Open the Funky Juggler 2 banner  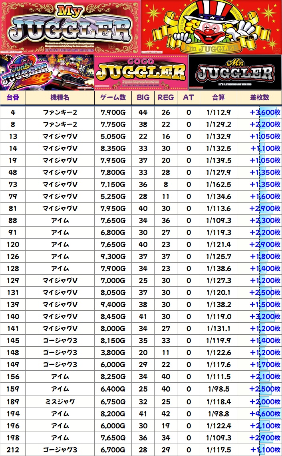pos(47,72)
